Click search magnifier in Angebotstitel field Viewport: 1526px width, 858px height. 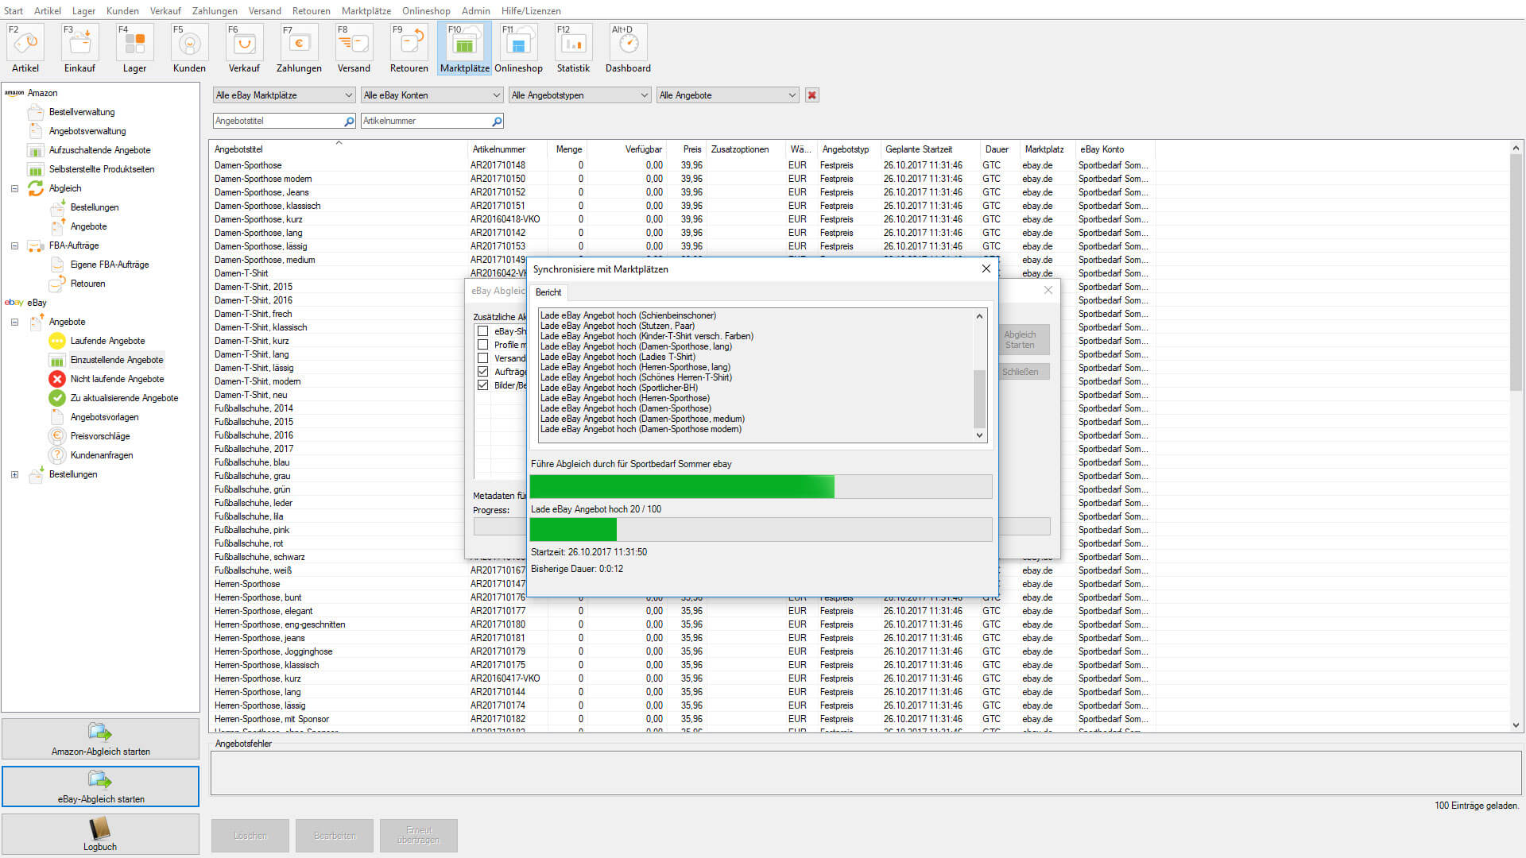(349, 122)
